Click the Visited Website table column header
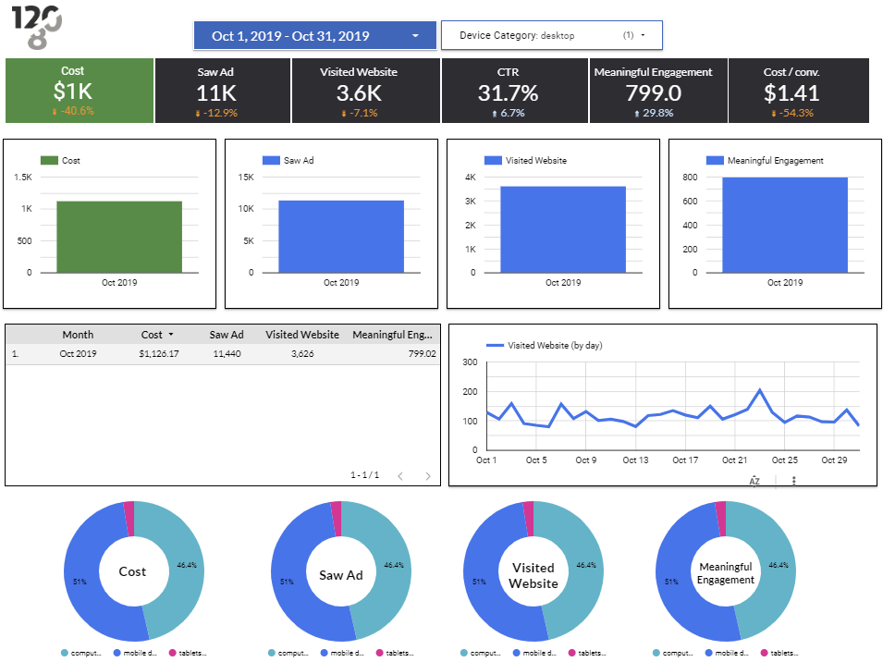 [302, 335]
